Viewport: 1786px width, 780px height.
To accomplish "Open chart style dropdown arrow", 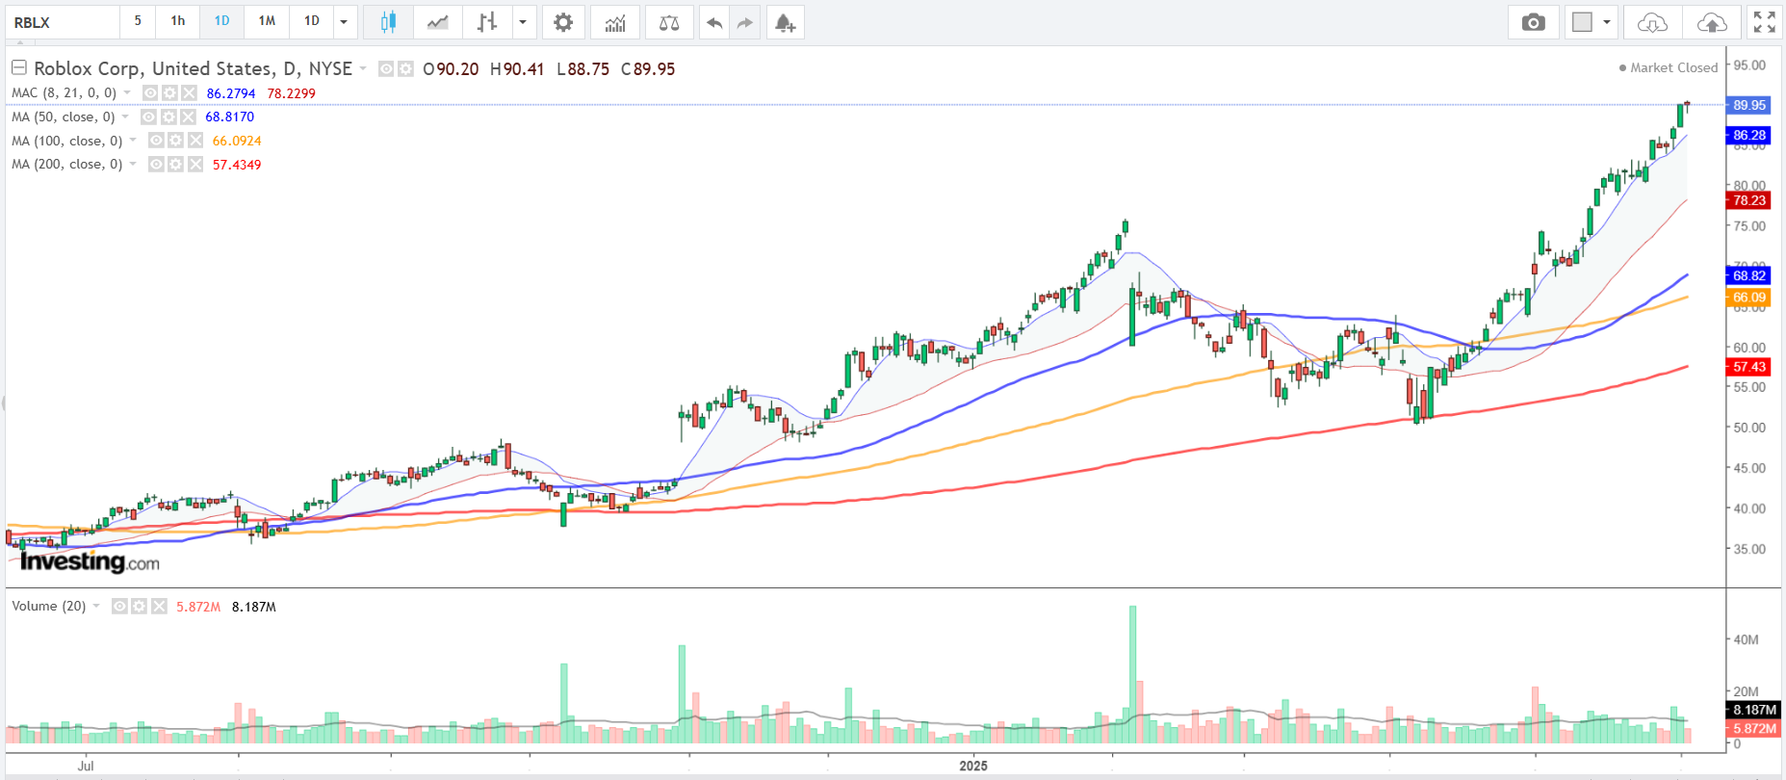I will click(x=523, y=22).
